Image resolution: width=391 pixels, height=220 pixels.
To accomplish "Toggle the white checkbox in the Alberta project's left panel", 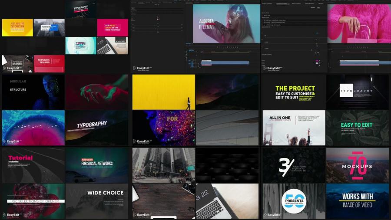I will 158,18.
